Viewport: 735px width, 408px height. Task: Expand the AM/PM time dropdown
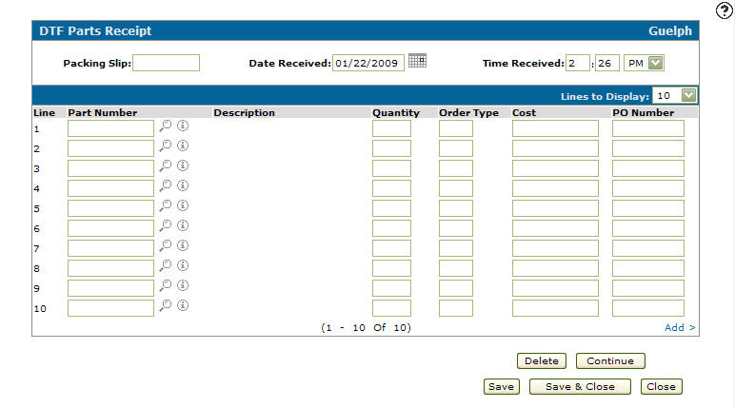tap(656, 63)
